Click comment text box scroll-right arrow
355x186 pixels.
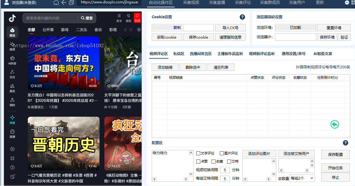coord(186,179)
